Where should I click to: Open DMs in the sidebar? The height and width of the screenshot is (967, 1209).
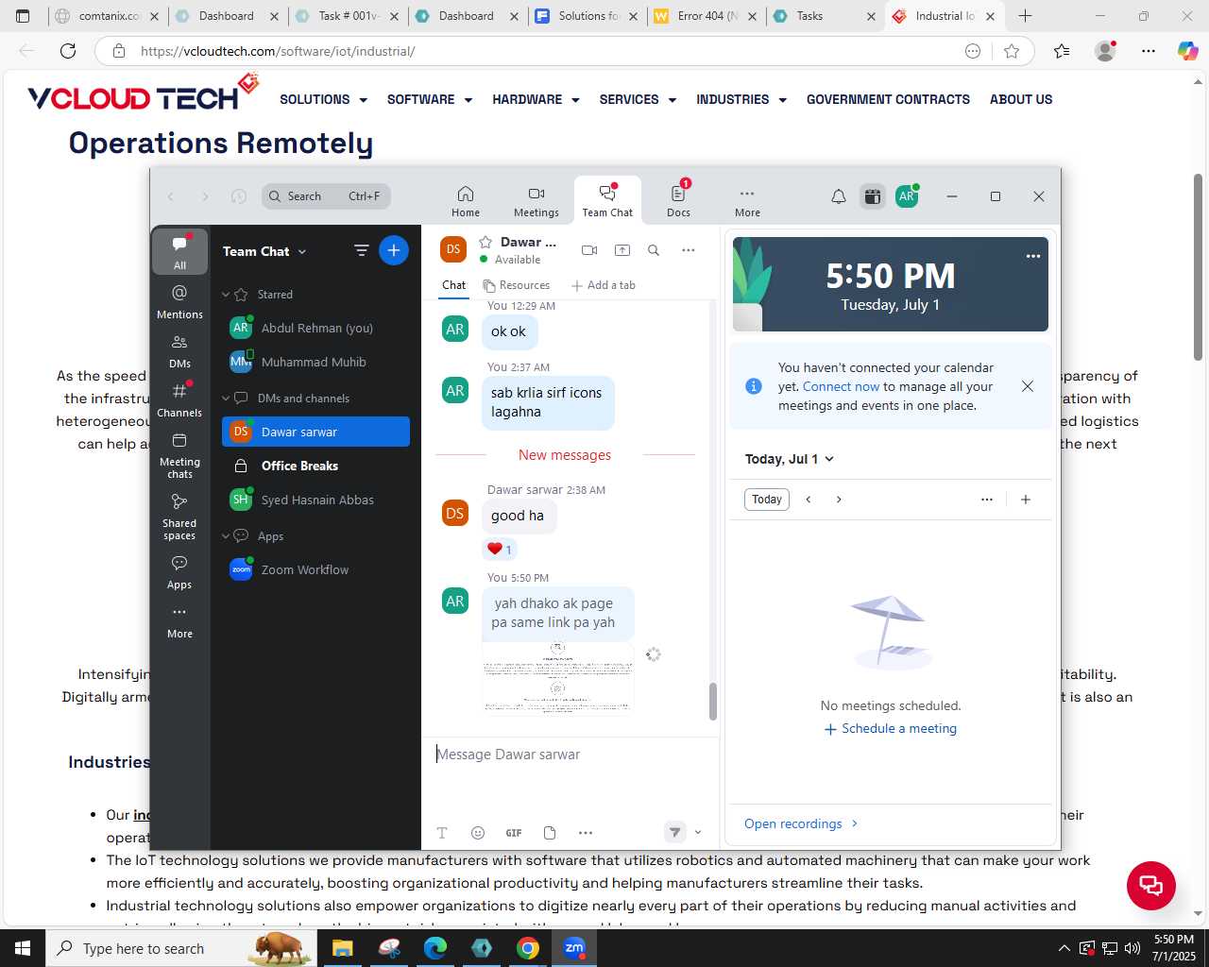click(179, 350)
